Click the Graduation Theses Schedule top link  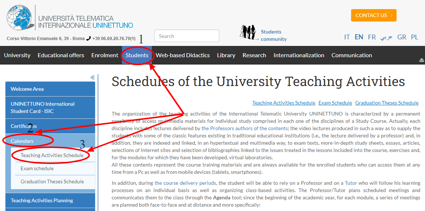coord(387,103)
